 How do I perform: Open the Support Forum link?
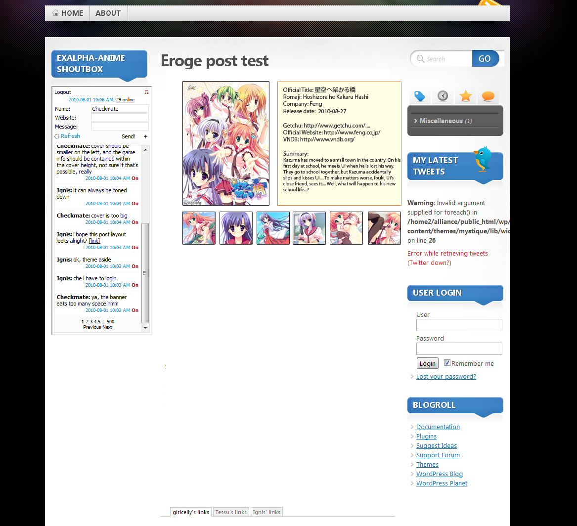(x=438, y=455)
